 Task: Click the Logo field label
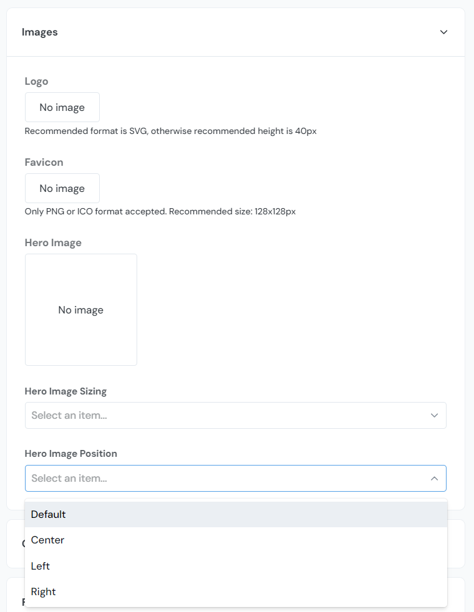[x=36, y=81]
